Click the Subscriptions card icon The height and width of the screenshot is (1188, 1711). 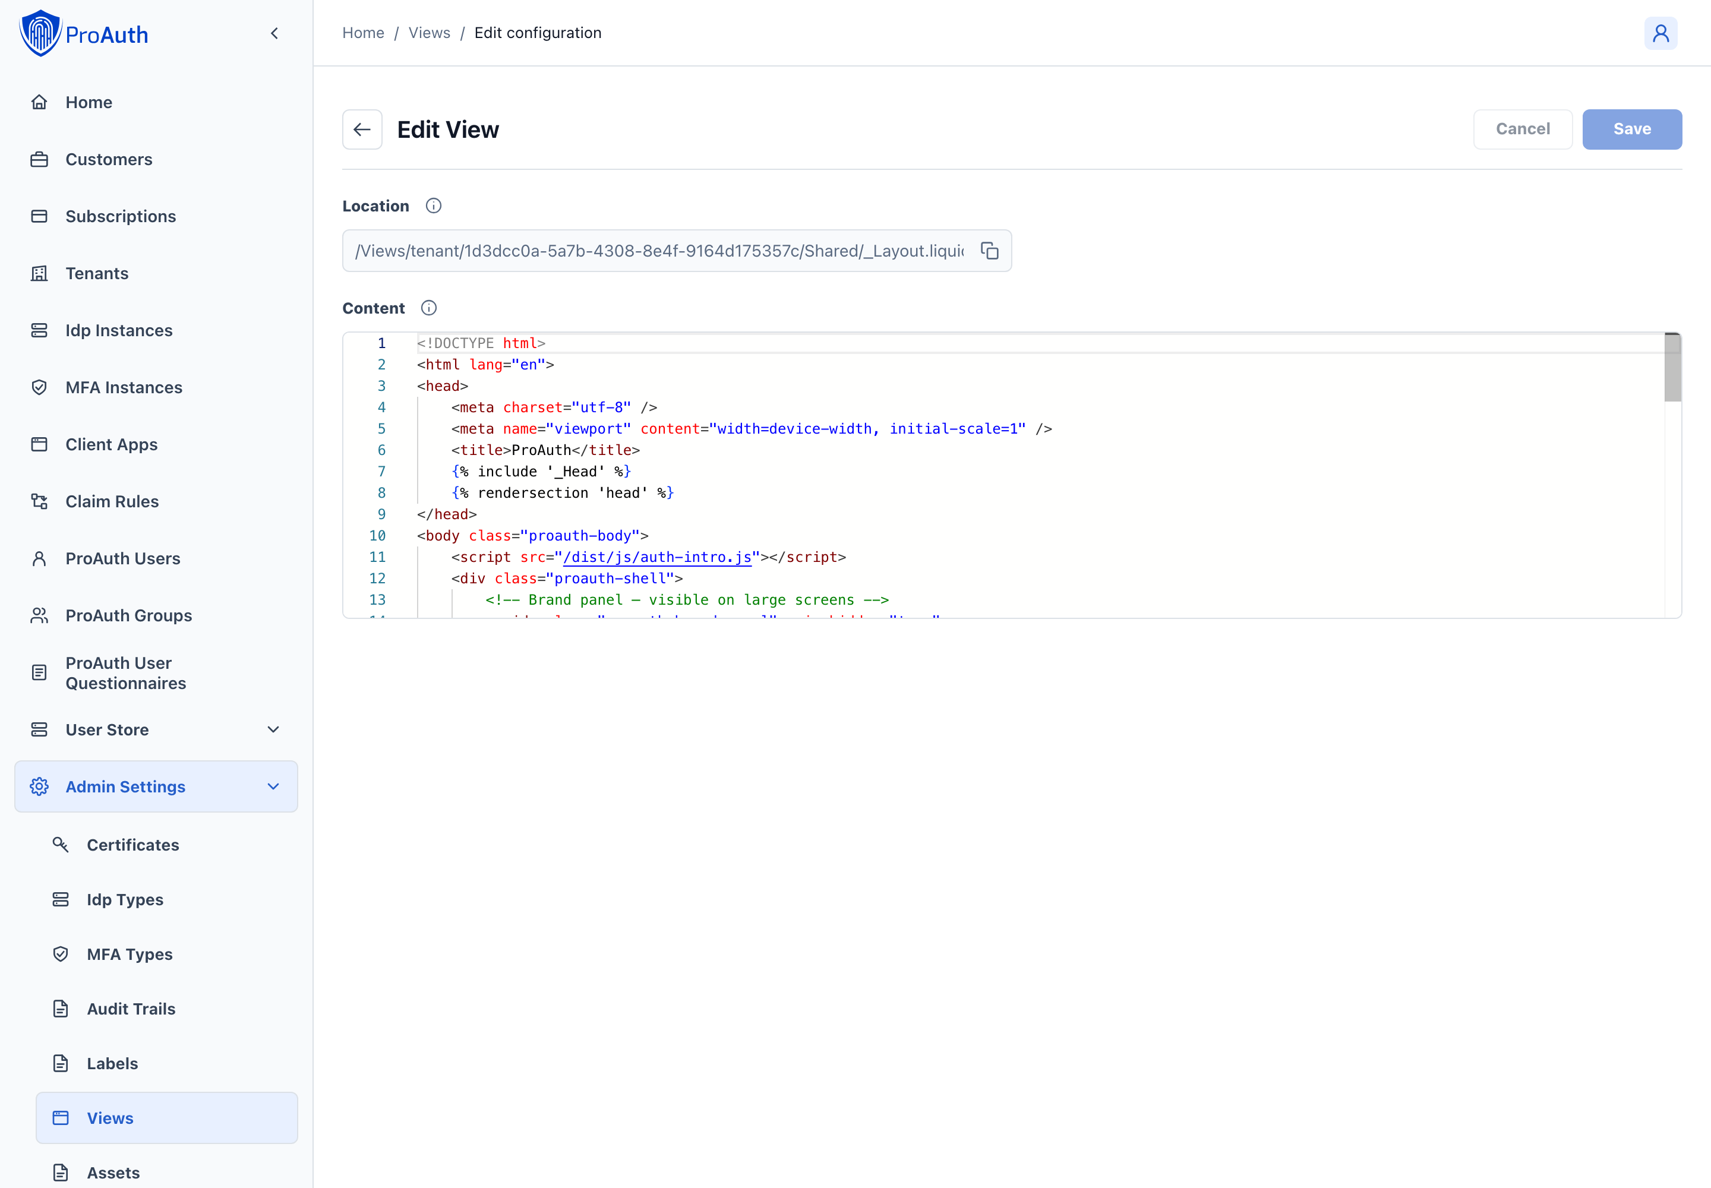(39, 217)
